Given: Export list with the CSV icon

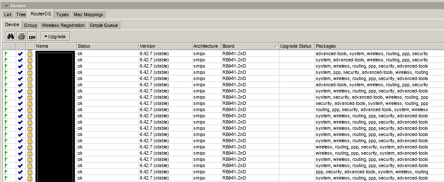Looking at the screenshot, I should pyautogui.click(x=32, y=36).
